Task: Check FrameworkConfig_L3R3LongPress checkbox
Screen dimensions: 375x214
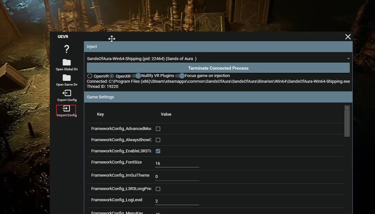Action: [x=158, y=189]
